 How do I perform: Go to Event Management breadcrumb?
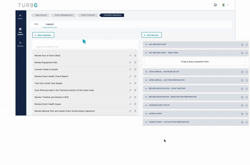(x=64, y=15)
